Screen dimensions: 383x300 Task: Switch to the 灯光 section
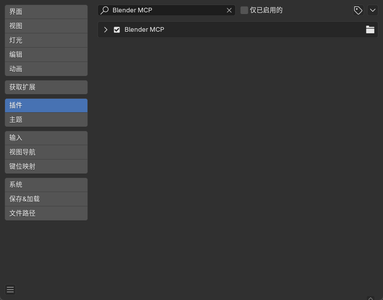[x=46, y=40]
